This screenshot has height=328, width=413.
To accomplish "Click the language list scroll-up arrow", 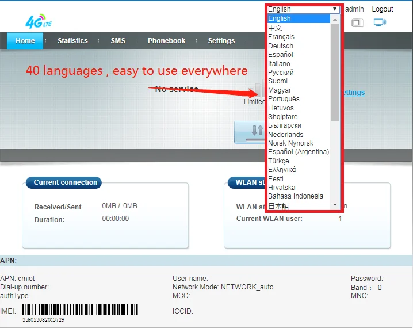I will coord(335,19).
